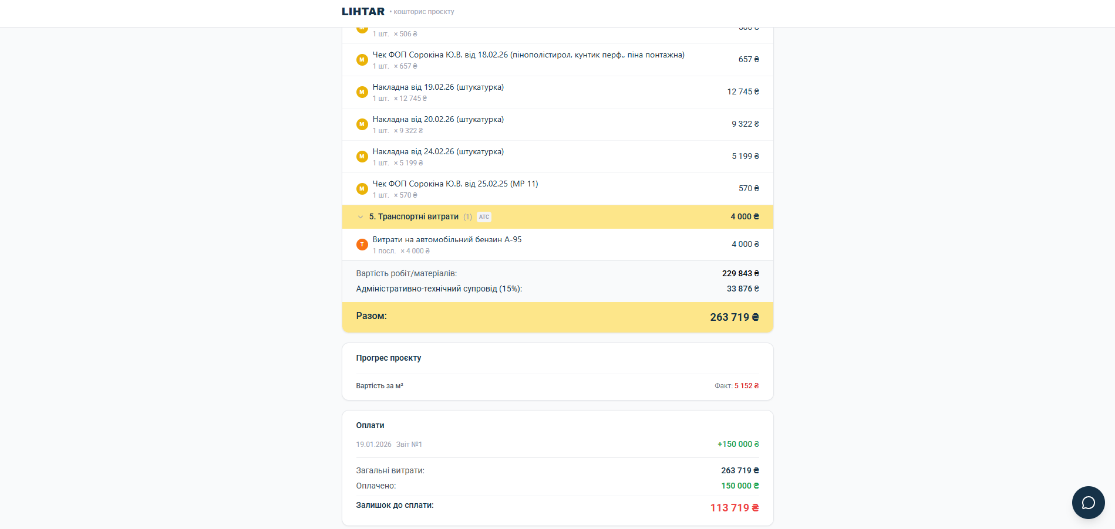The width and height of the screenshot is (1115, 529).
Task: Click the АТС badge in Транспортні витрати row
Action: pos(484,216)
